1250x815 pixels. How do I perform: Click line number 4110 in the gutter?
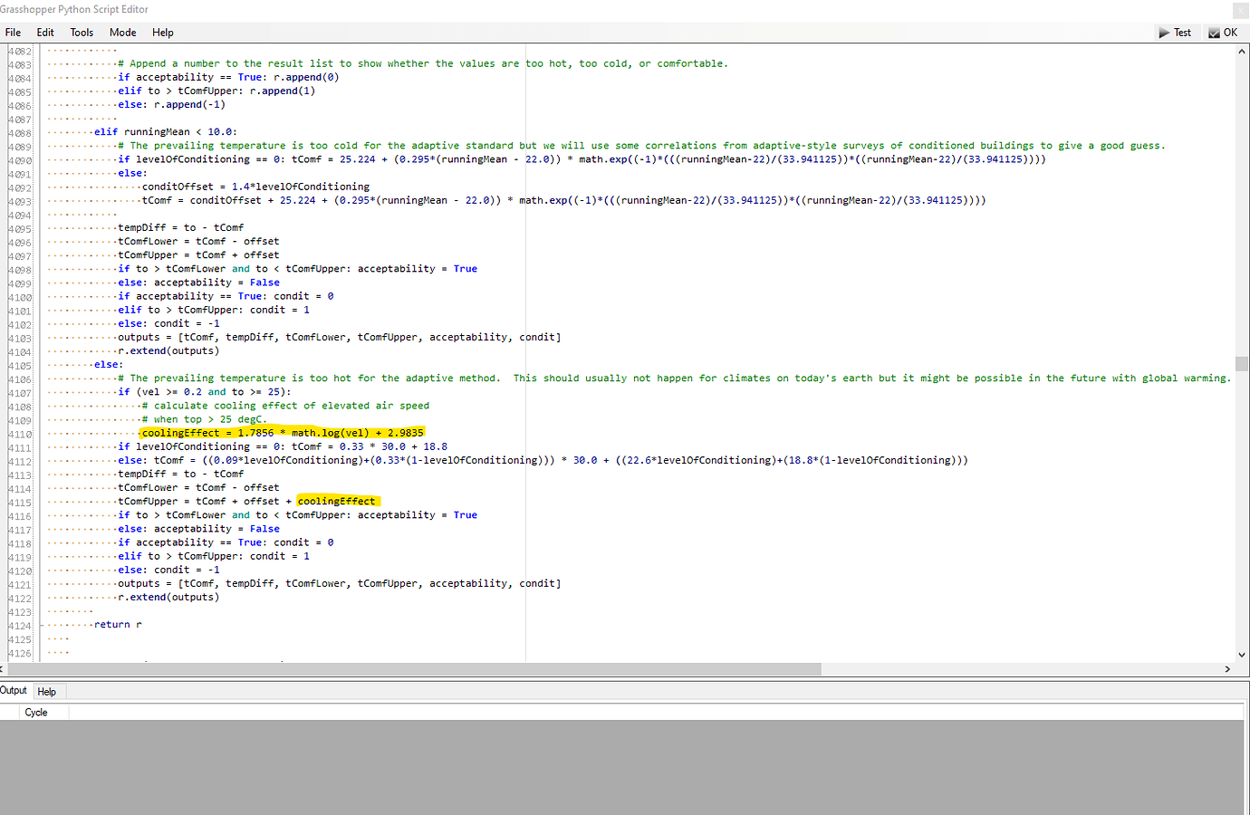coord(18,432)
